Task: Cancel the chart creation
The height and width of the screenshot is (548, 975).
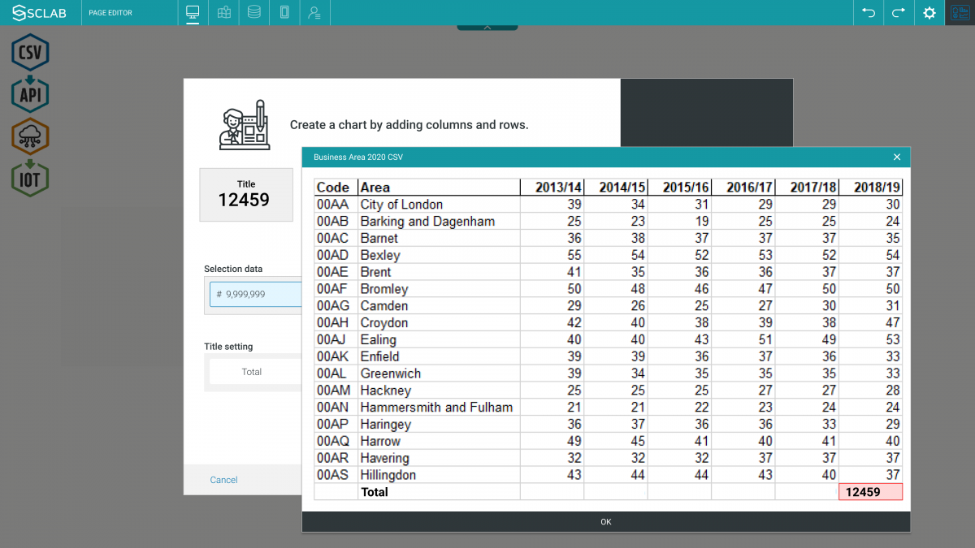Action: [x=223, y=480]
